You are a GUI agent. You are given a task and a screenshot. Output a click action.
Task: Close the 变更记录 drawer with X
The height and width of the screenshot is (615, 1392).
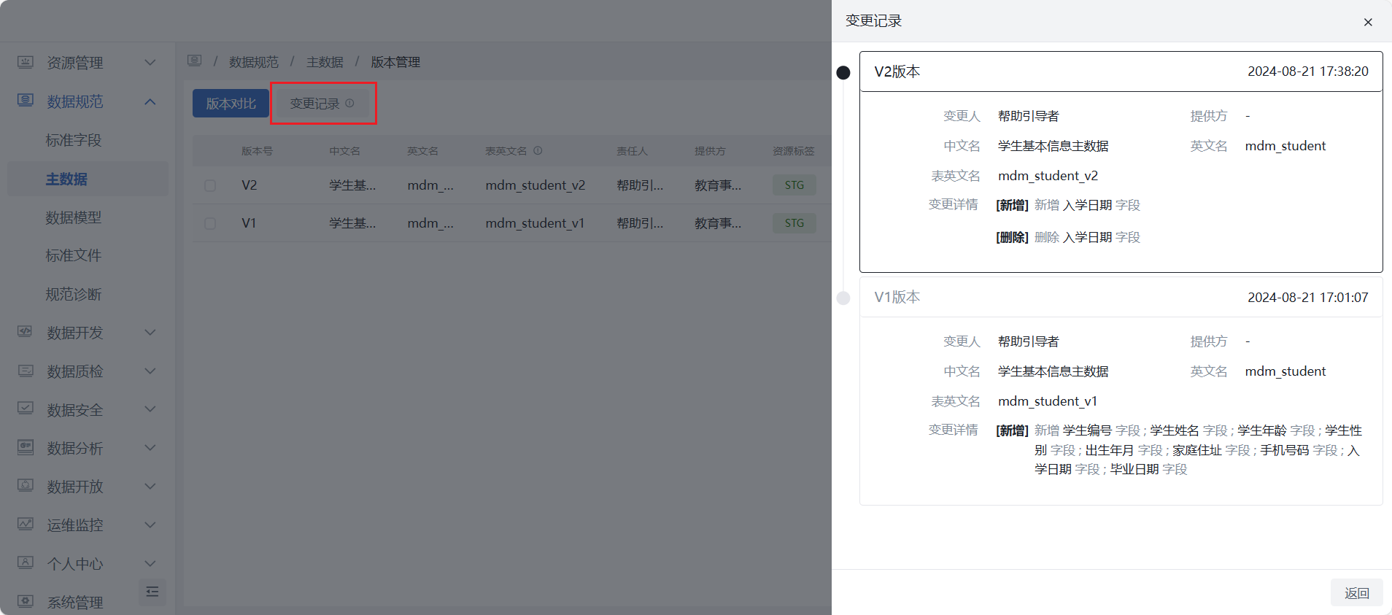point(1368,22)
